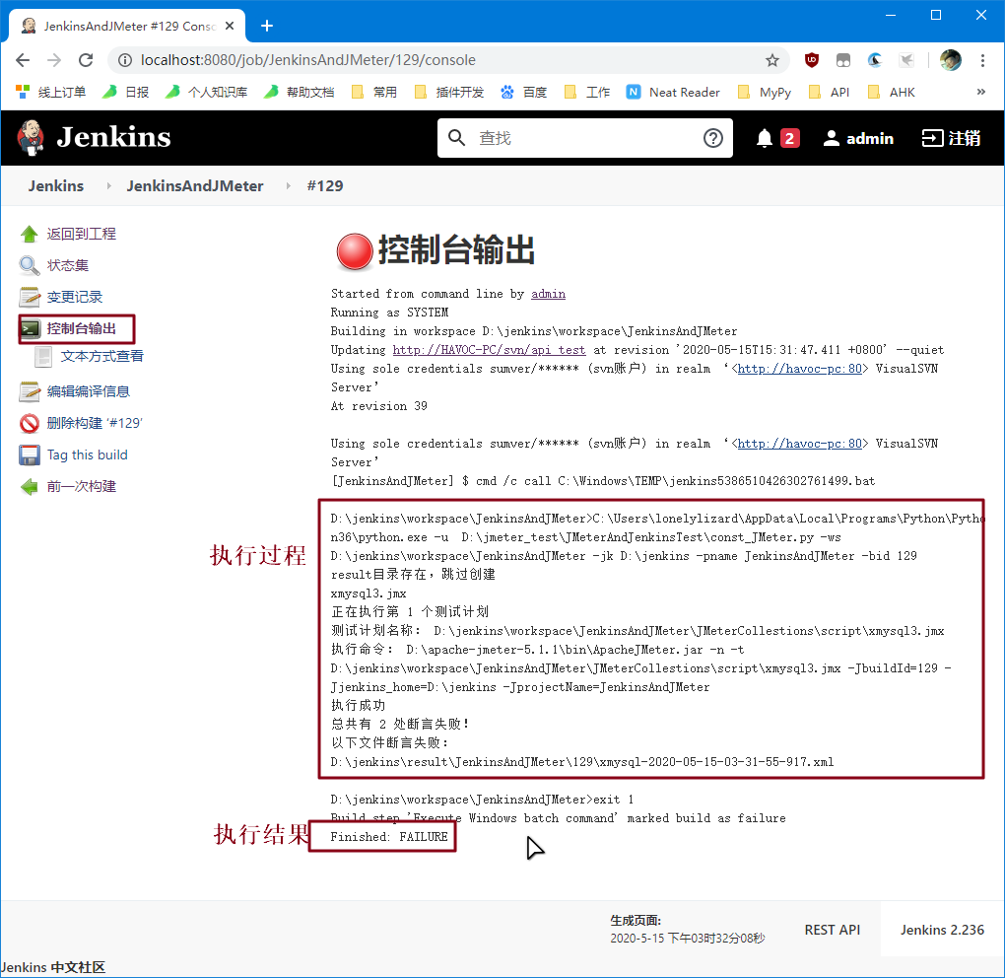Open the 插件开发 bookmark folder
Viewport: 1005px width, 978px height.
[x=448, y=93]
